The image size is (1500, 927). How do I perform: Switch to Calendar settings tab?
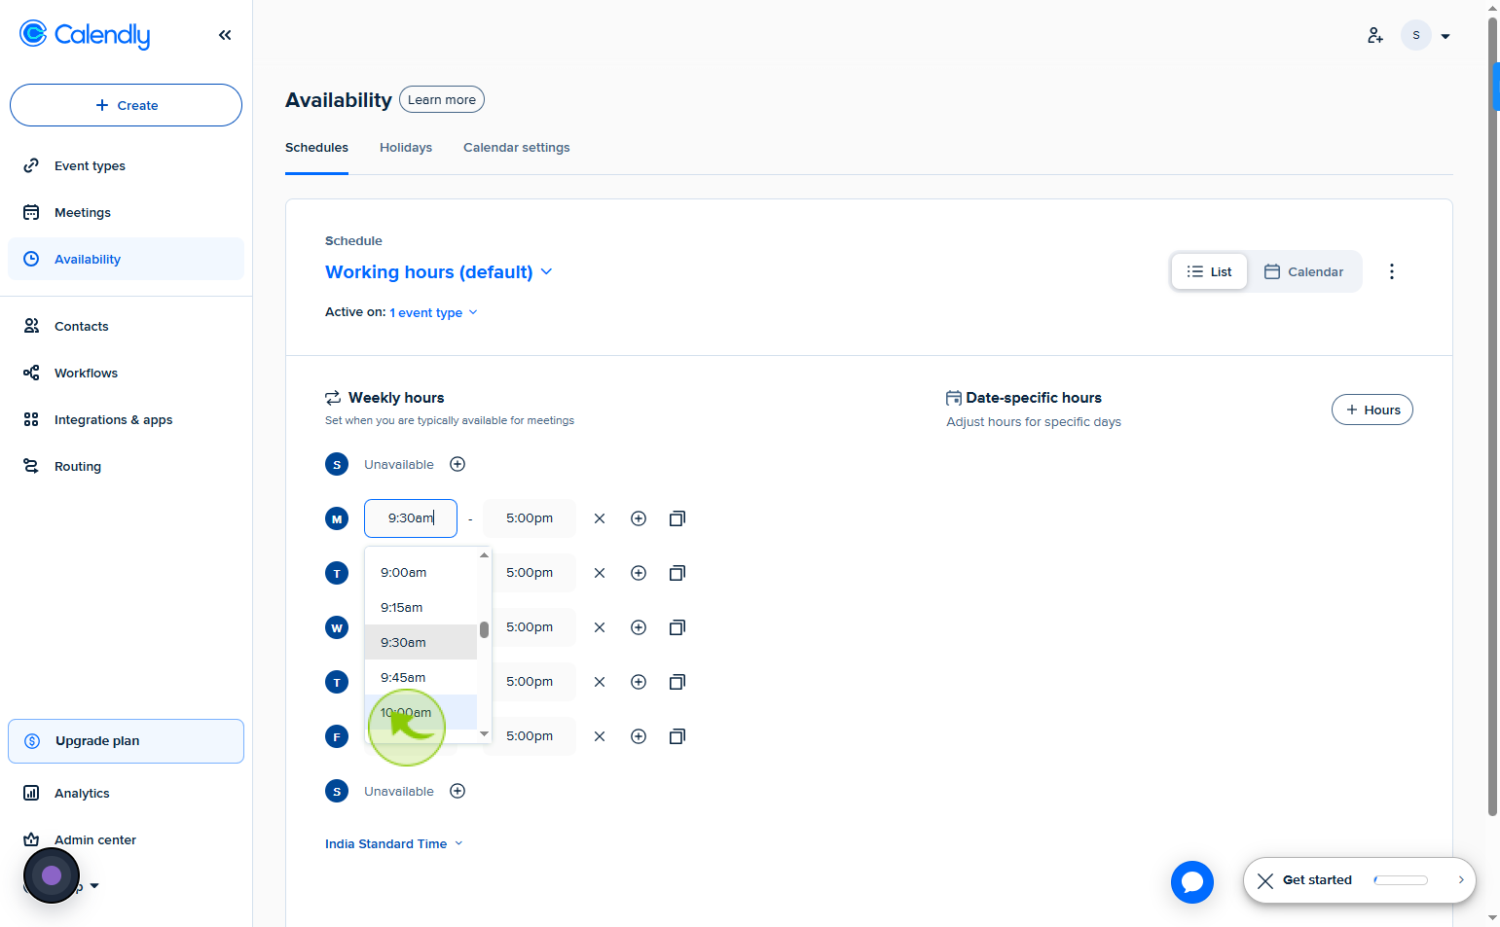(517, 148)
